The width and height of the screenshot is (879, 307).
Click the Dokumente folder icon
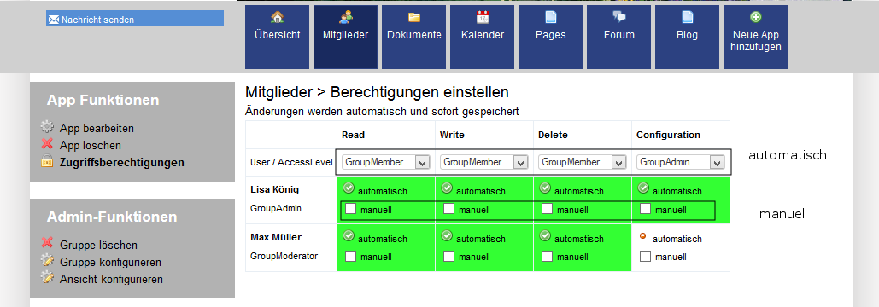pos(414,17)
